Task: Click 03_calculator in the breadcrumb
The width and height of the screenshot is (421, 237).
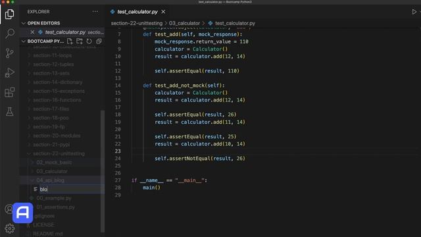Action: [x=184, y=24]
